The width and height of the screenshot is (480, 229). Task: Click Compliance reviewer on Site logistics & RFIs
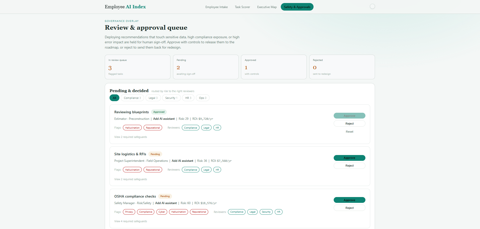[191, 170]
